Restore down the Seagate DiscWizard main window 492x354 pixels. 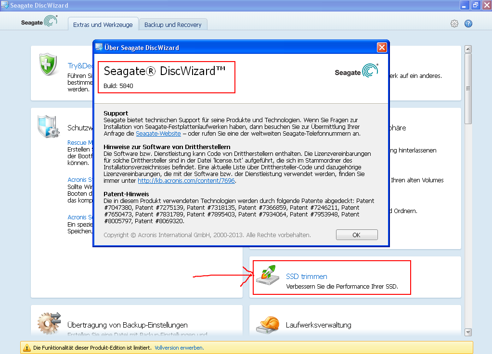476,5
